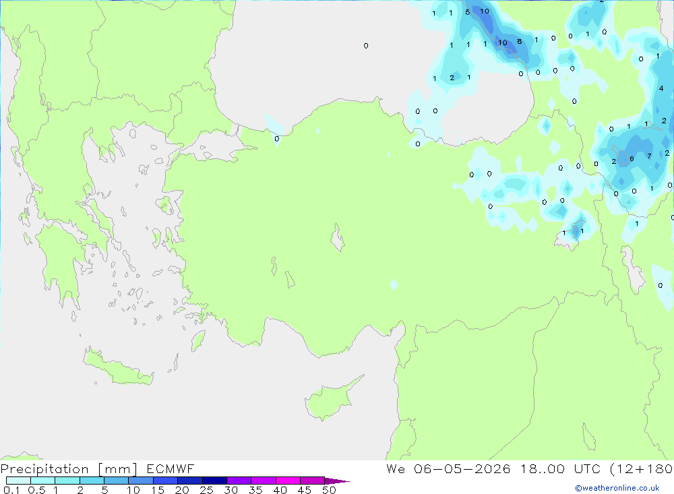Pick the 35–40 mm violet legend swatch
The width and height of the screenshot is (674, 494).
pyautogui.click(x=263, y=481)
